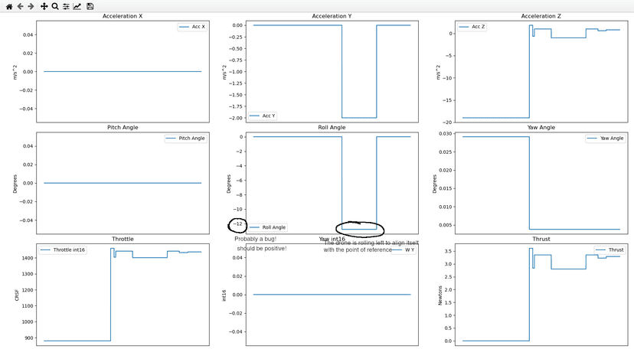This screenshot has height=349, width=634.
Task: Click the Acc X legend entry
Action: (191, 27)
